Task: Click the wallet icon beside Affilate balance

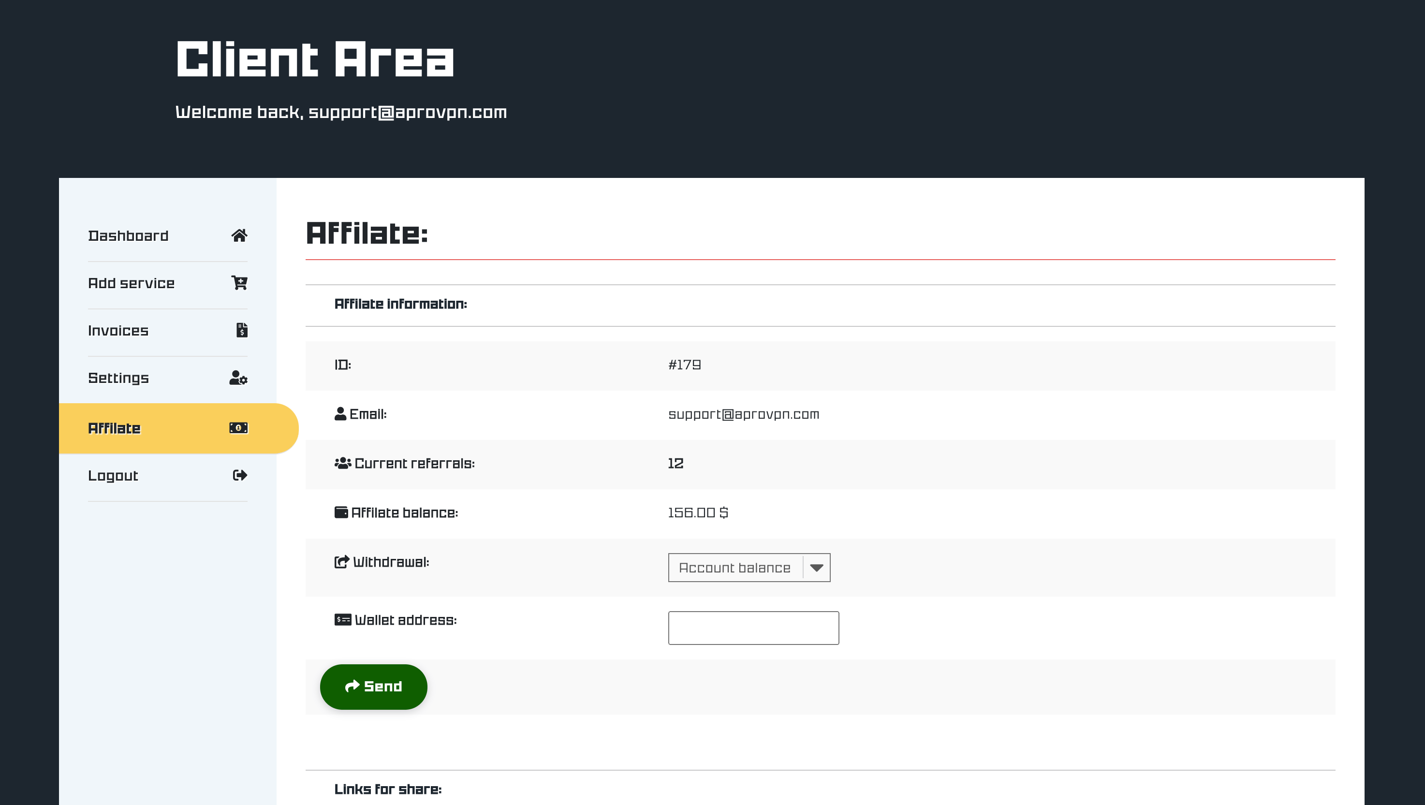Action: tap(341, 512)
